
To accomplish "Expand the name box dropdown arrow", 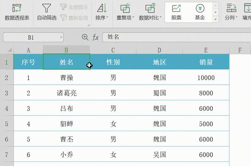I will pyautogui.click(x=62, y=37).
